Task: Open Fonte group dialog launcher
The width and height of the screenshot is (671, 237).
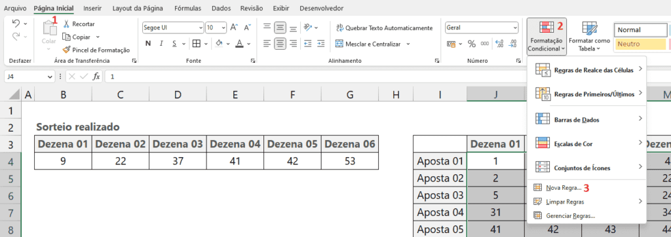Action: click(x=253, y=61)
